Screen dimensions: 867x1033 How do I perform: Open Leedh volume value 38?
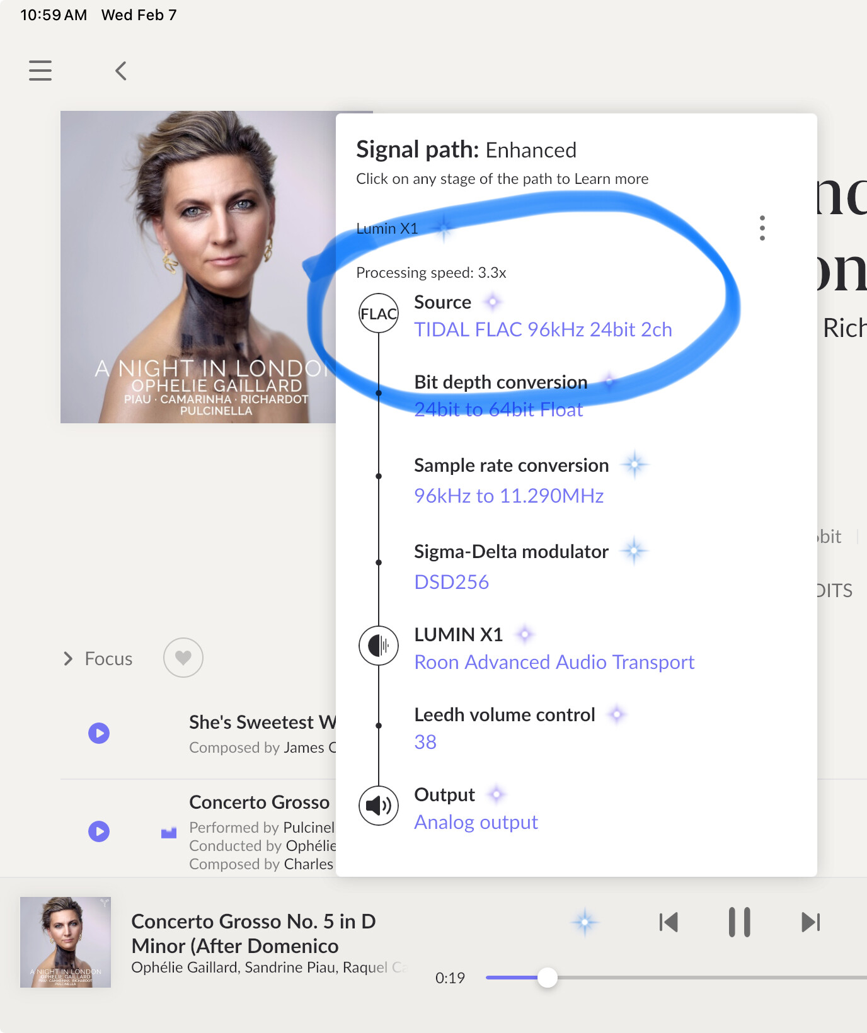425,742
